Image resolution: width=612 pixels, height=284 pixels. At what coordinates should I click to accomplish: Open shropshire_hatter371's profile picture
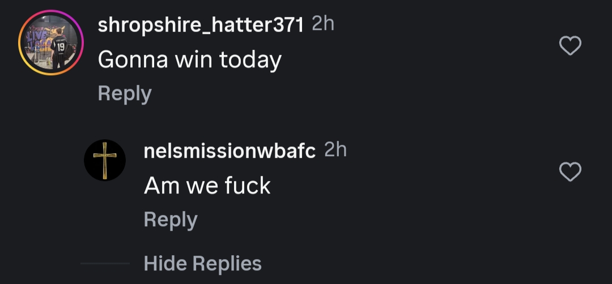click(x=51, y=42)
